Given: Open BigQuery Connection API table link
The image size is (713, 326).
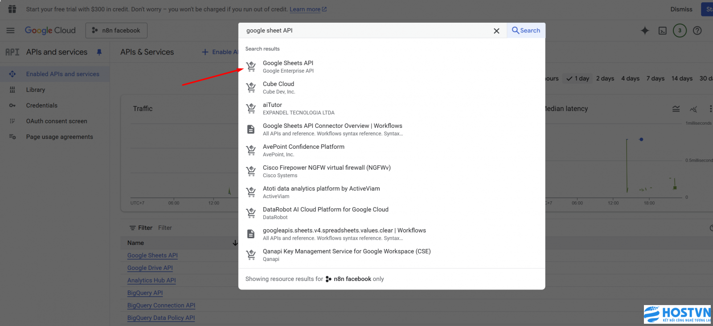Looking at the screenshot, I should coord(161,306).
